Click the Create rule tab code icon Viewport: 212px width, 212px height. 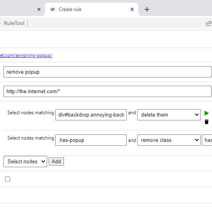(53, 9)
